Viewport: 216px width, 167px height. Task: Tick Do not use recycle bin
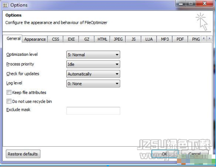9,101
